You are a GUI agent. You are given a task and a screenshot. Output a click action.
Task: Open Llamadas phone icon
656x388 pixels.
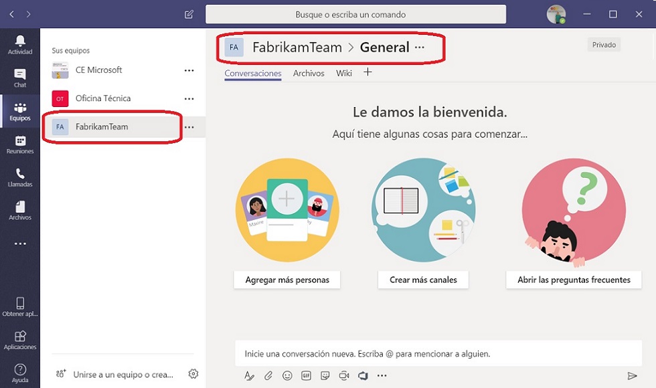pos(19,173)
